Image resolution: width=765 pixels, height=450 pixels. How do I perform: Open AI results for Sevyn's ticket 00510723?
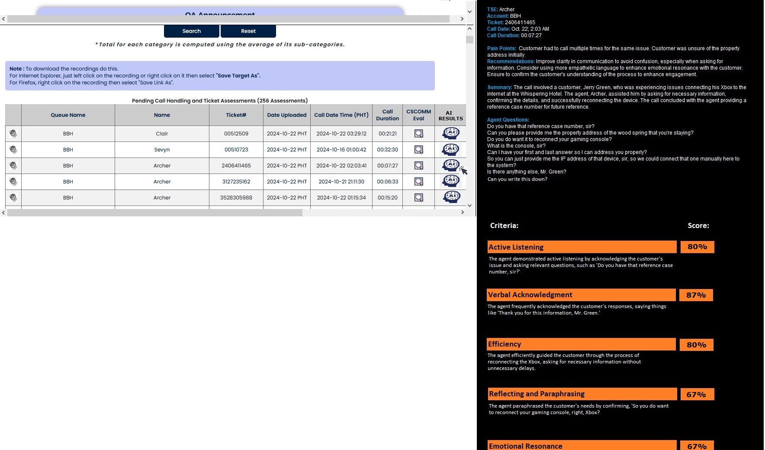(x=450, y=149)
